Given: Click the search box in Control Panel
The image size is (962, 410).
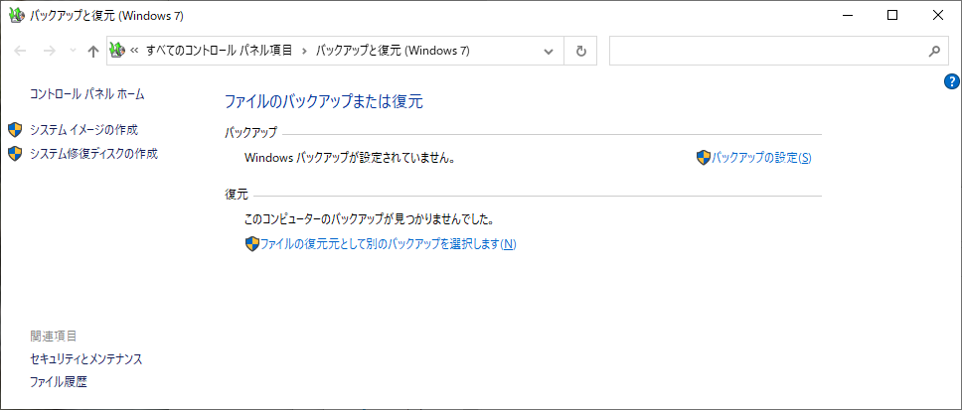Looking at the screenshot, I should pos(779,52).
